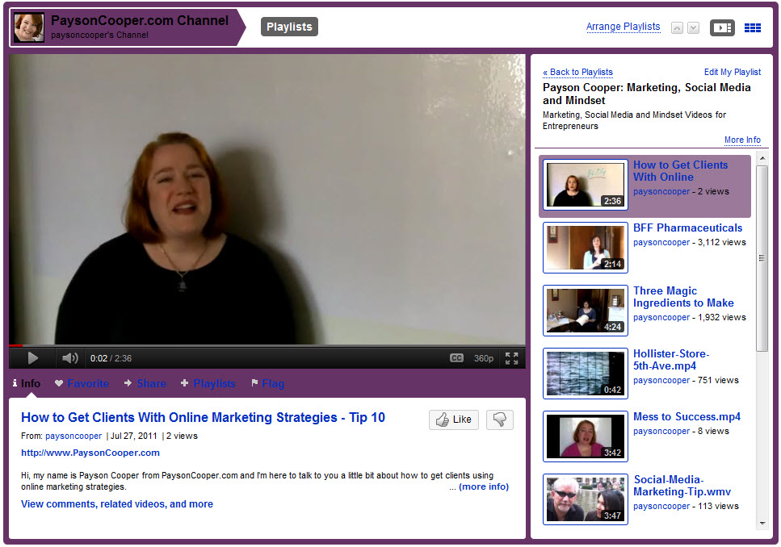Open the Flag tab

click(273, 383)
